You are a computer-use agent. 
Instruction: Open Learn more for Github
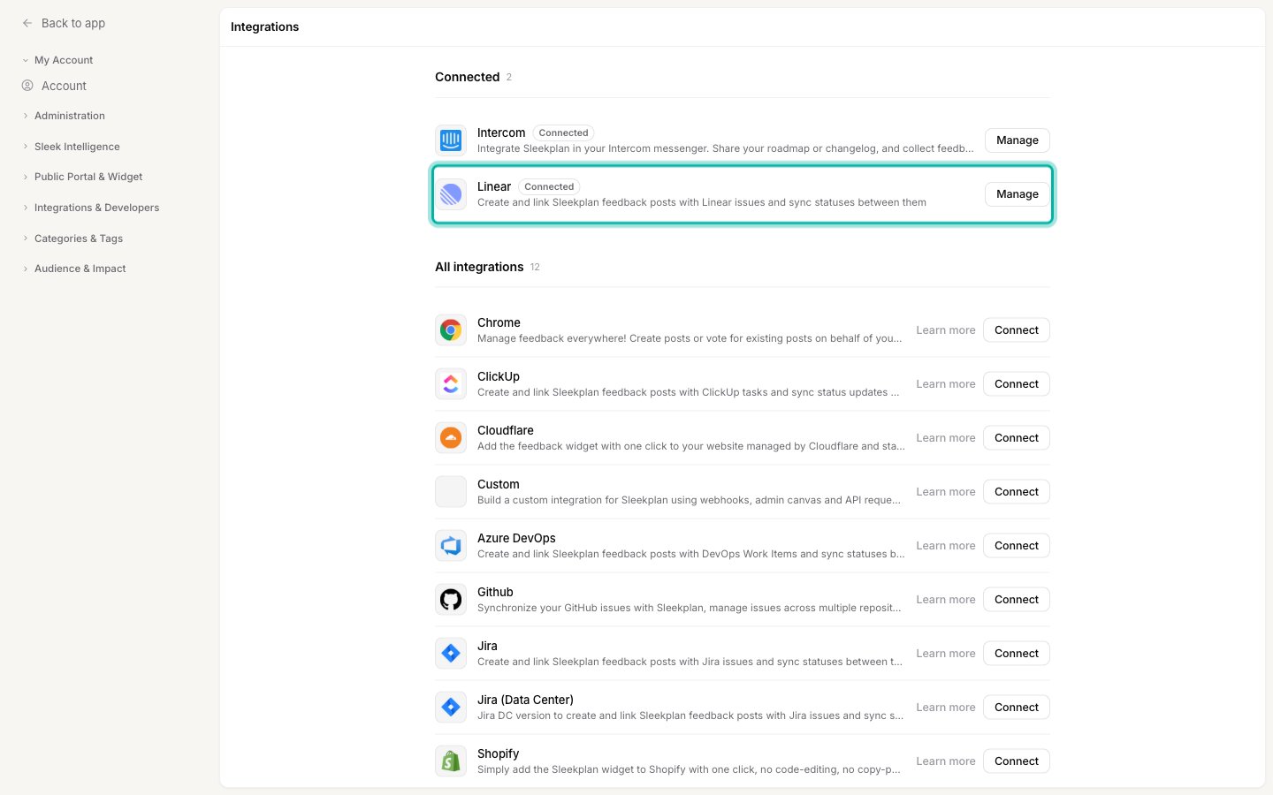tap(946, 600)
